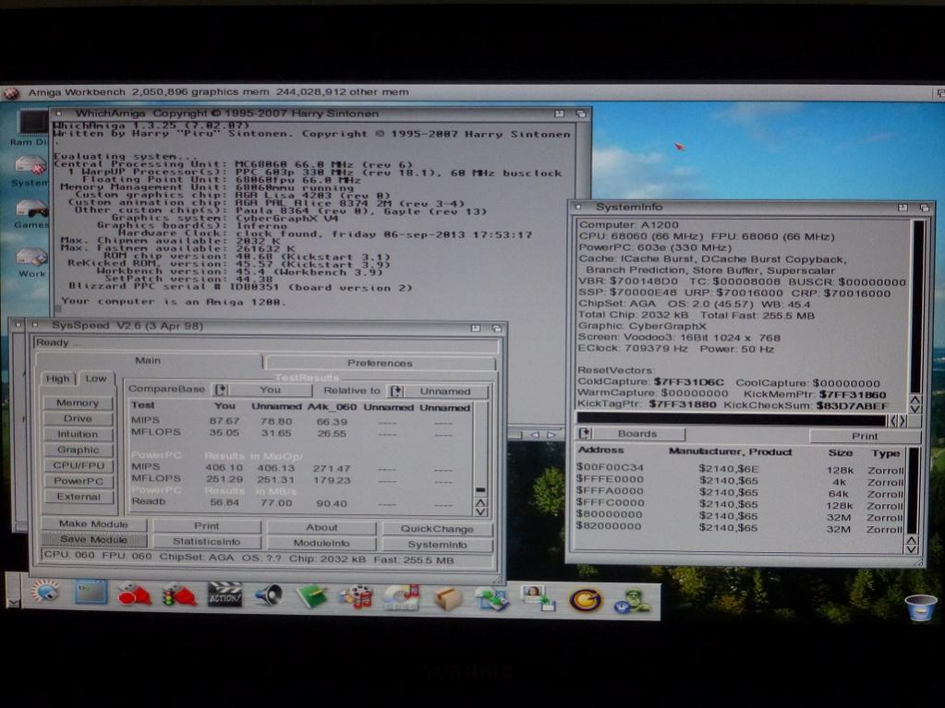Click the picture transfer arrows dock icon
945x708 pixels.
[x=491, y=599]
